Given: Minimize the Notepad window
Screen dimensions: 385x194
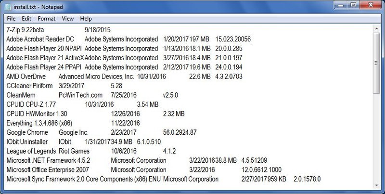Looking at the screenshot, I should (341, 5).
